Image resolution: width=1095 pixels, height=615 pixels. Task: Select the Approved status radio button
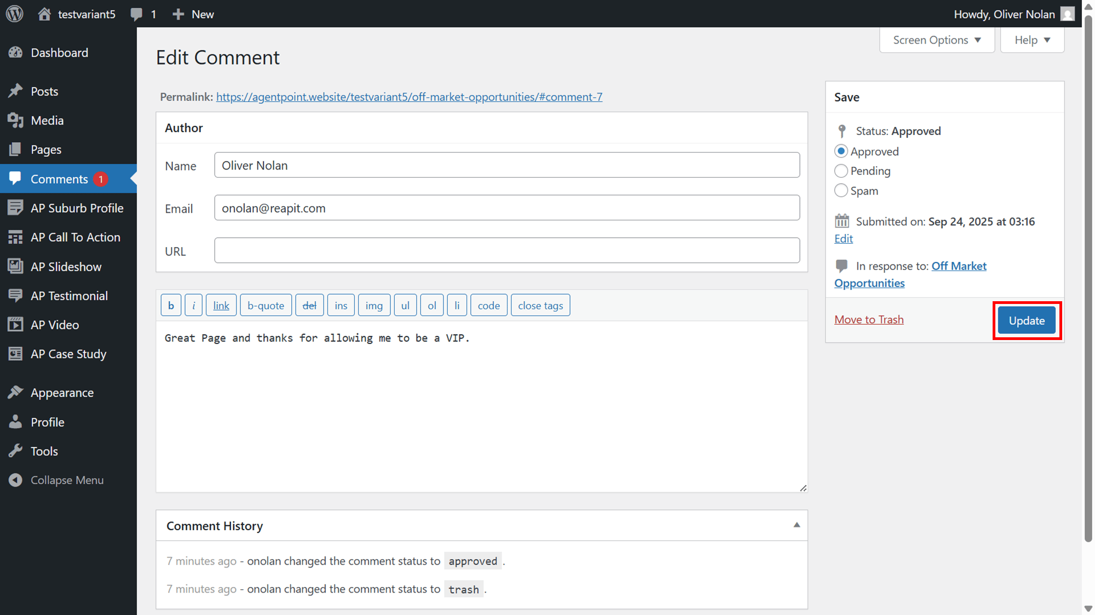click(x=841, y=151)
